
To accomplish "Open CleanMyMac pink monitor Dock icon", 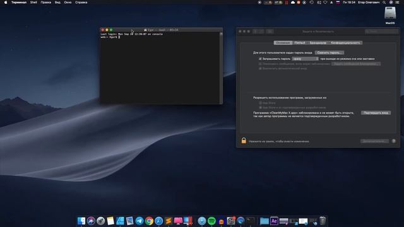I will coord(178,221).
